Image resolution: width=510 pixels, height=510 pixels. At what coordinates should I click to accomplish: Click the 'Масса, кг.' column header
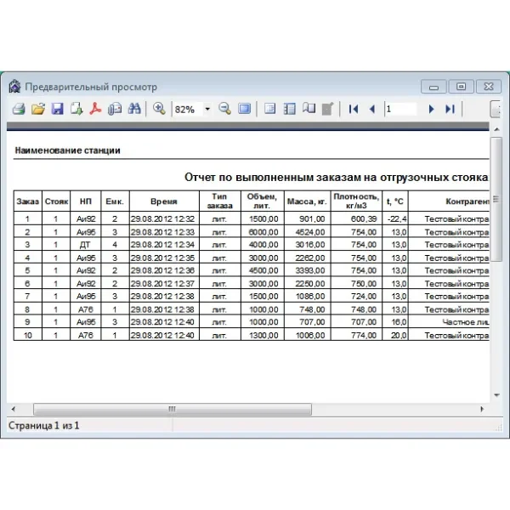[307, 201]
